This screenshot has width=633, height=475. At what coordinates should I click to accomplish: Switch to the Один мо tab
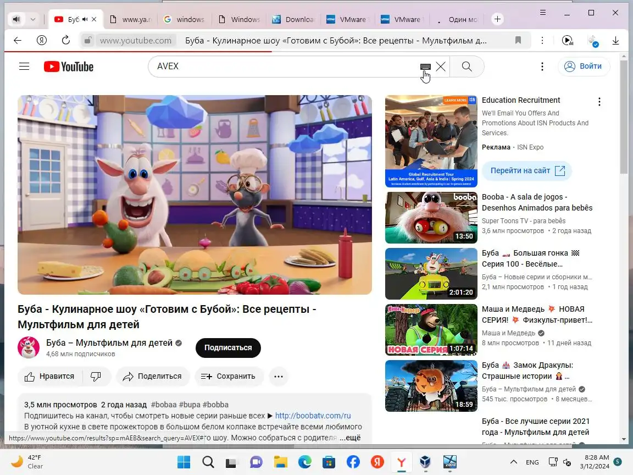457,19
